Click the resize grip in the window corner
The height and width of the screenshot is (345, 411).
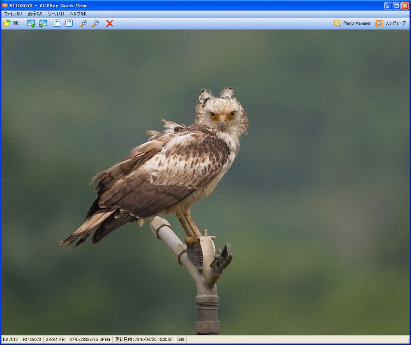coord(407,341)
